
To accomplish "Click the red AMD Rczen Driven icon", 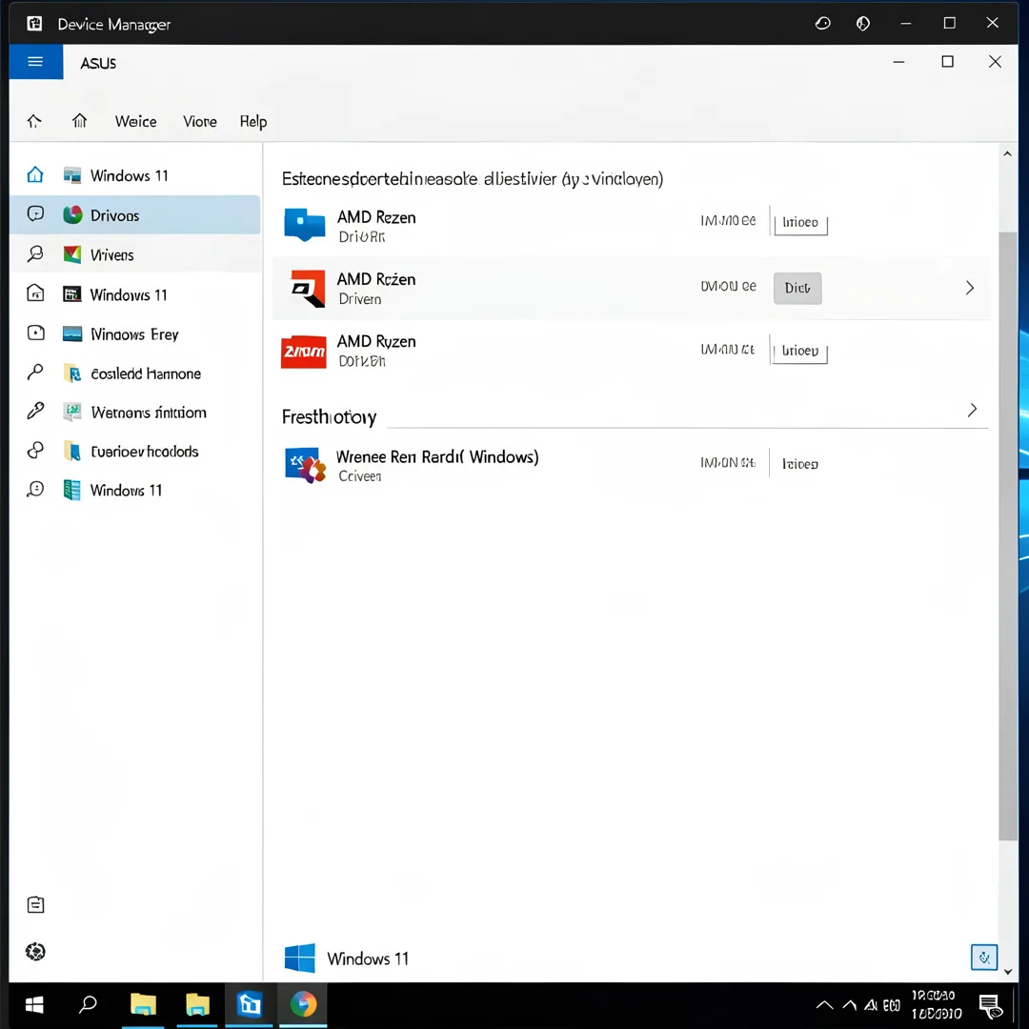I will point(308,288).
